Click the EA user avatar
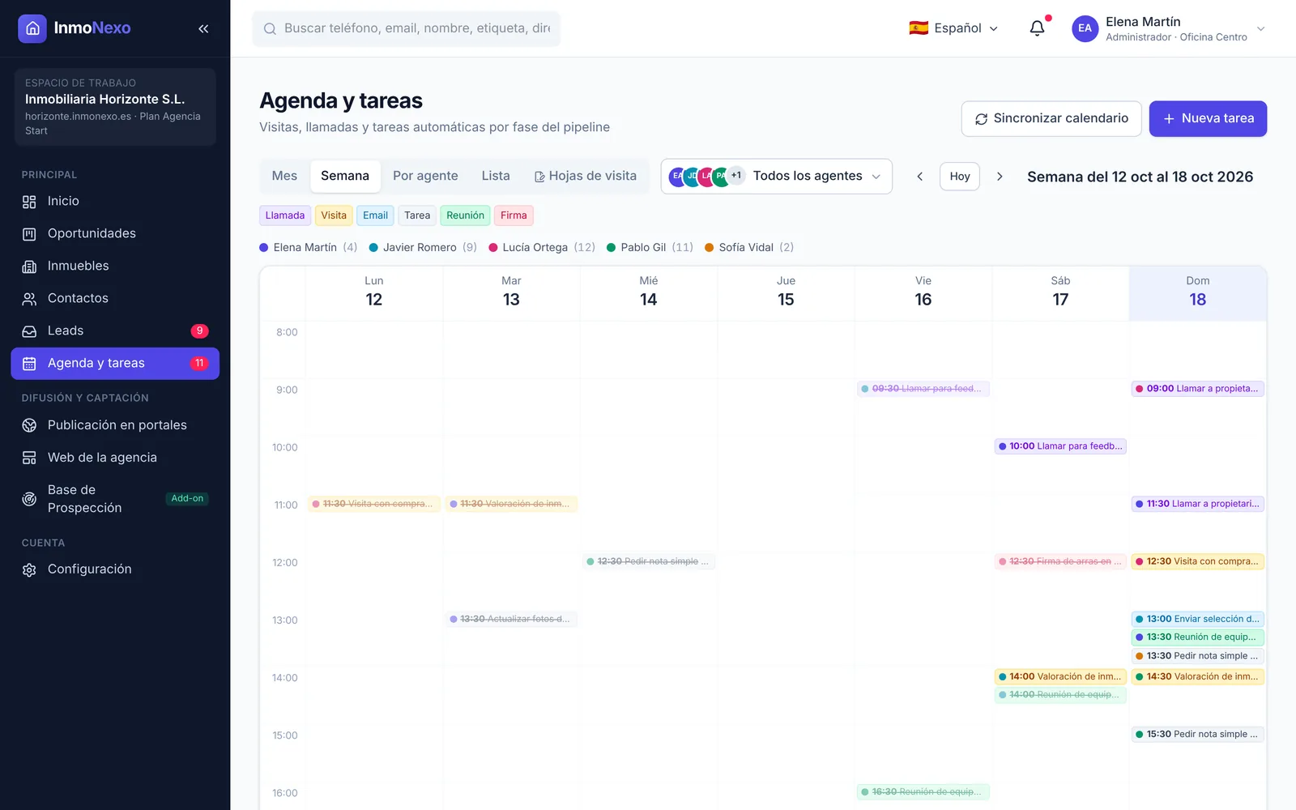1296x810 pixels. click(1085, 28)
